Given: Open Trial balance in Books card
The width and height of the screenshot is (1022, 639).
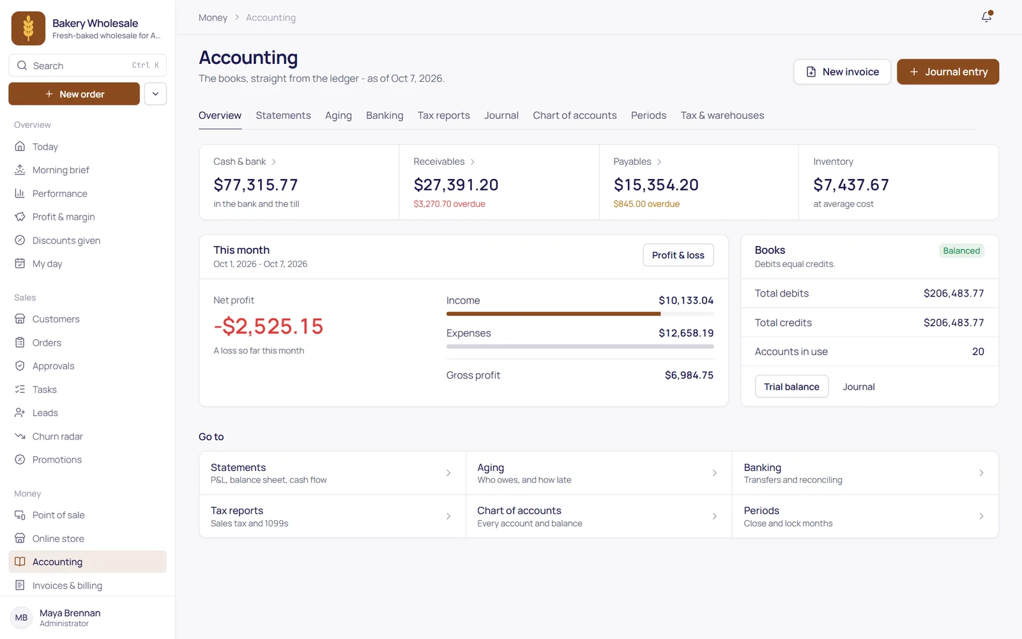Looking at the screenshot, I should [791, 387].
